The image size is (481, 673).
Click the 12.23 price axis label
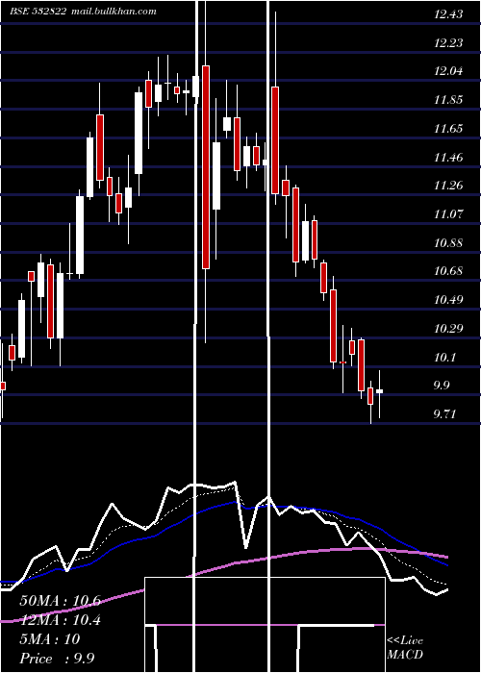click(448, 43)
